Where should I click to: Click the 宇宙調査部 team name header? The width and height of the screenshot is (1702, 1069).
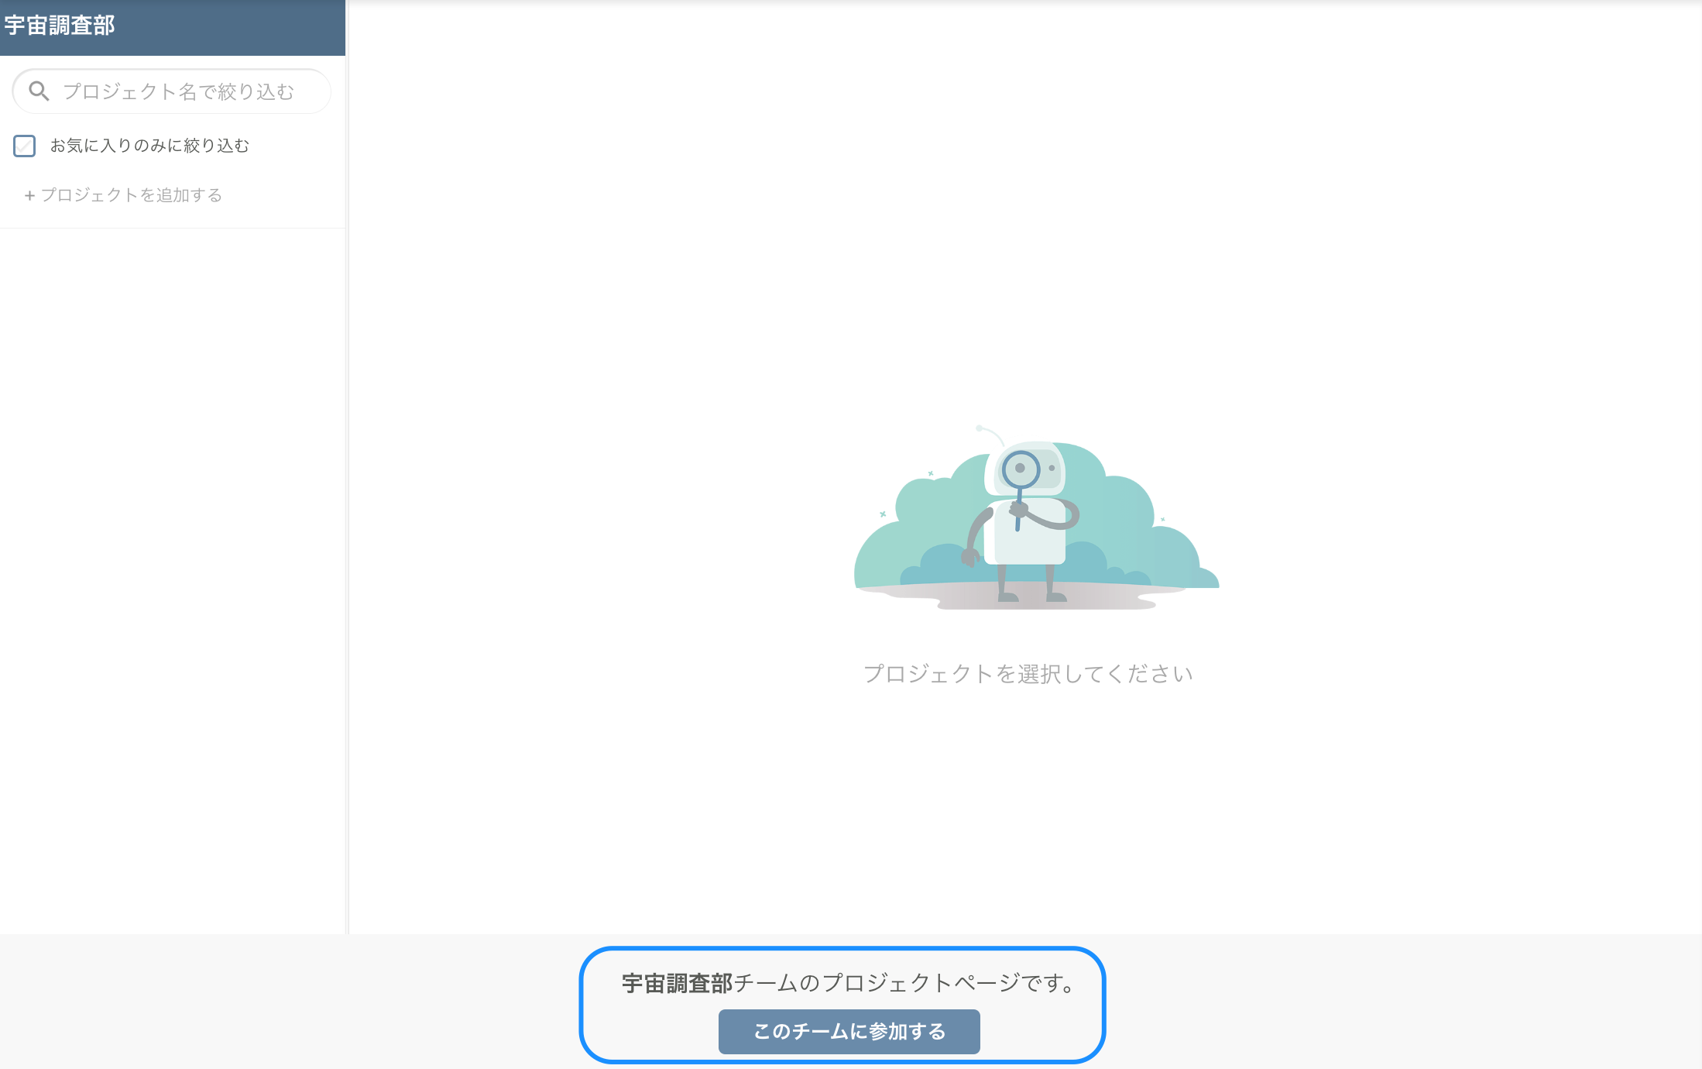[58, 26]
